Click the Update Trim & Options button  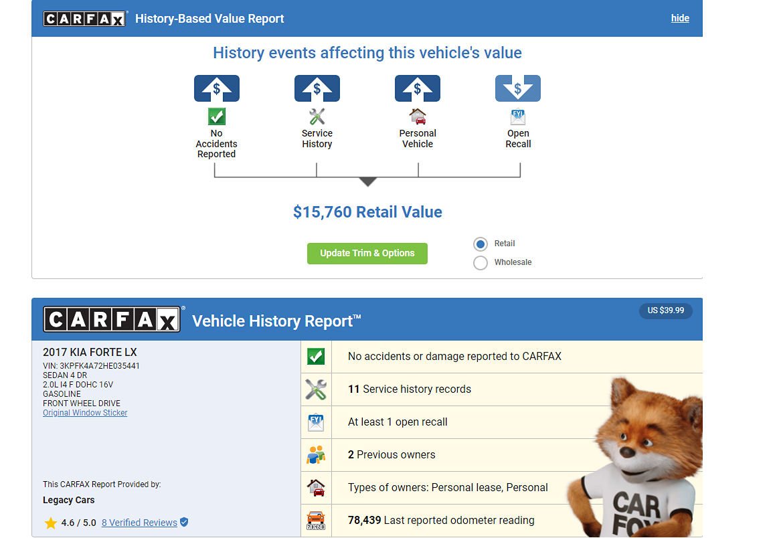coord(367,253)
